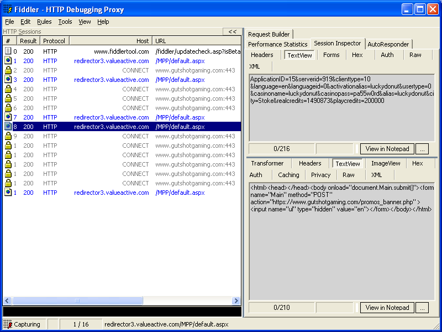The width and height of the screenshot is (442, 332).
Task: Open the AutoResponder tab
Action: (x=388, y=44)
